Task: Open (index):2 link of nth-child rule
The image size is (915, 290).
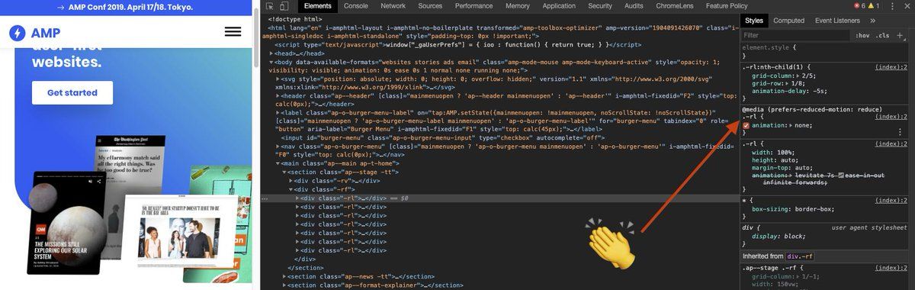Action: 891,67
